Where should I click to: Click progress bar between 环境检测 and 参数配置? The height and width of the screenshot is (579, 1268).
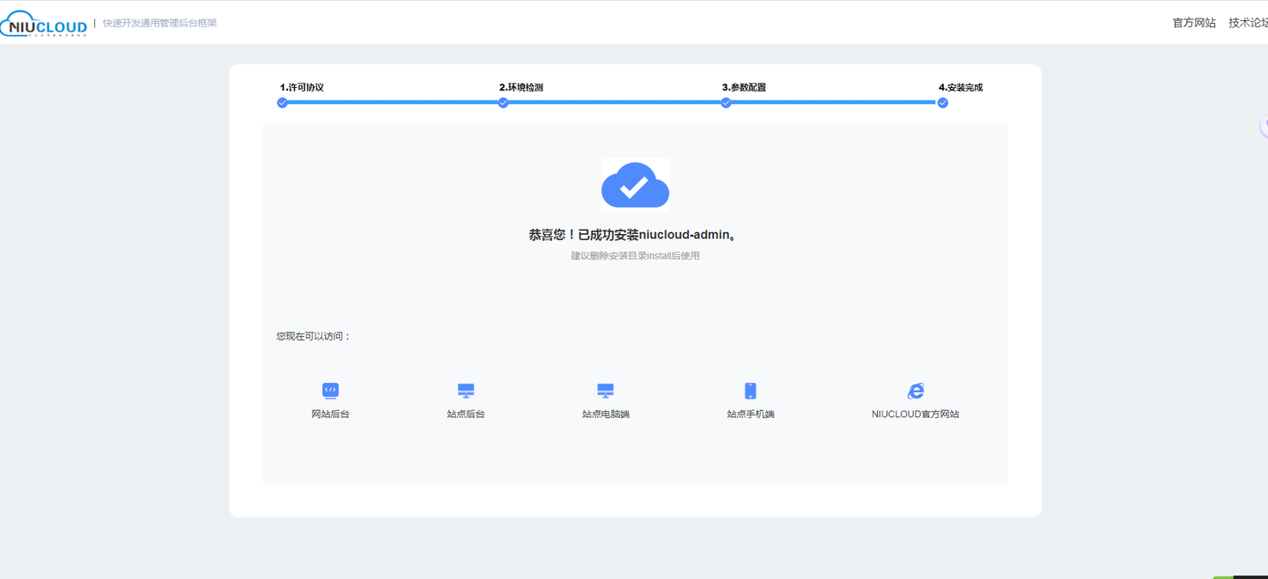[x=615, y=102]
